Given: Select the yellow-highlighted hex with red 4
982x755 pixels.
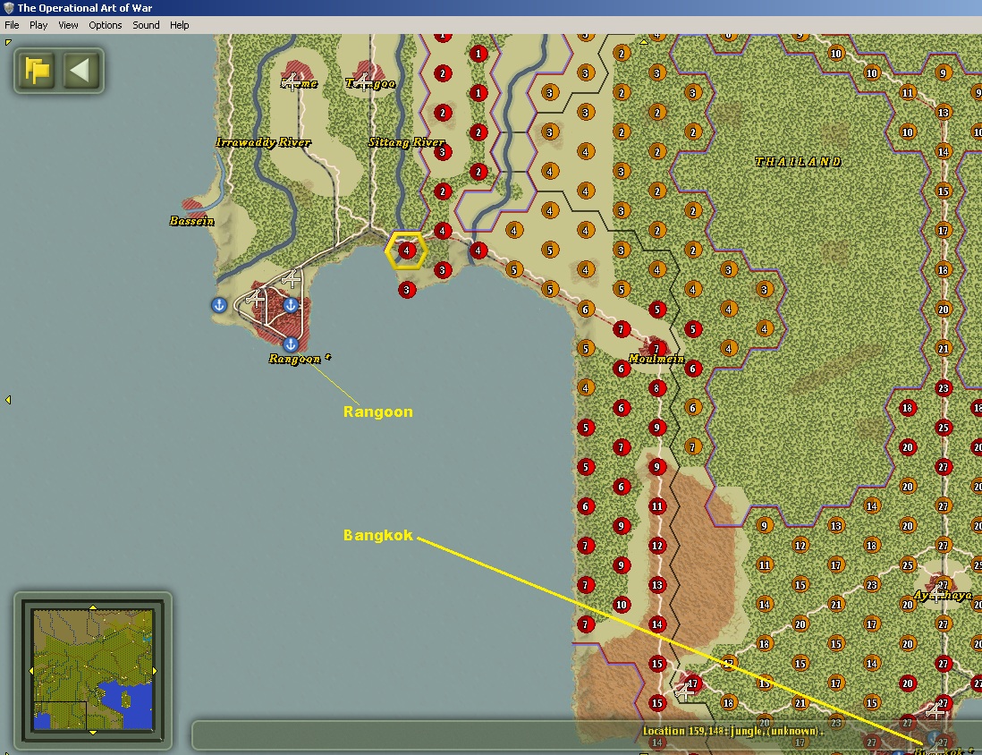Looking at the screenshot, I should (406, 250).
